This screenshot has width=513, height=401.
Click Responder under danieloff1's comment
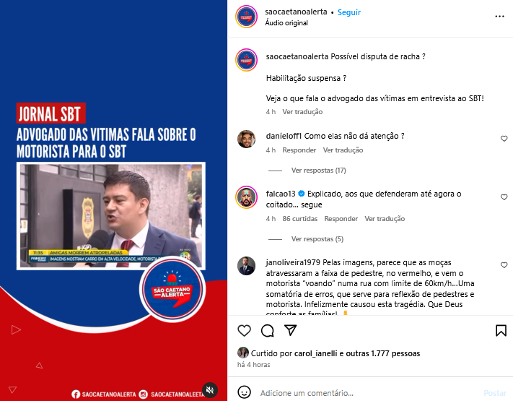coord(299,150)
